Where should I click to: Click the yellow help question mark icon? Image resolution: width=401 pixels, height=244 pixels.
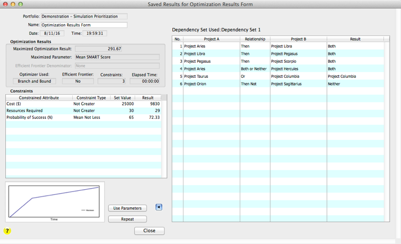(7, 231)
